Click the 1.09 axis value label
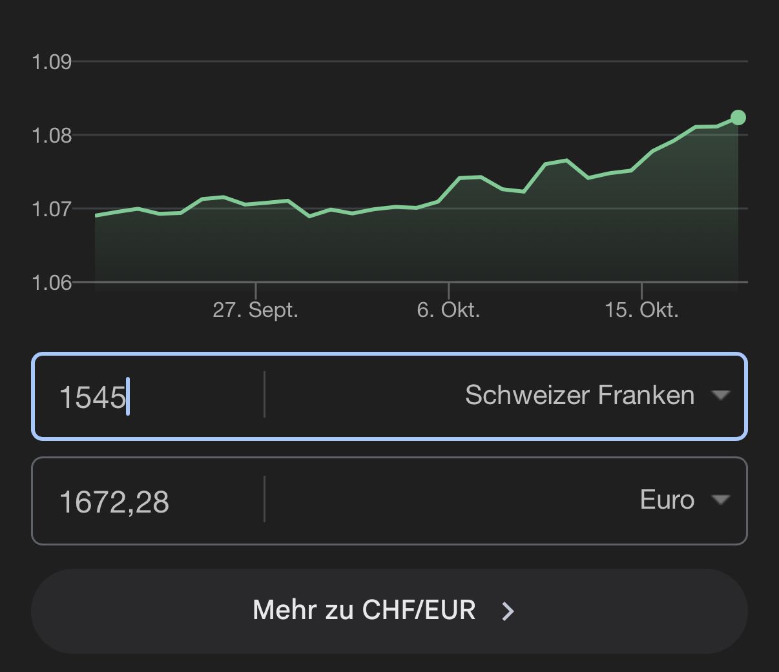The height and width of the screenshot is (672, 779). coord(52,62)
